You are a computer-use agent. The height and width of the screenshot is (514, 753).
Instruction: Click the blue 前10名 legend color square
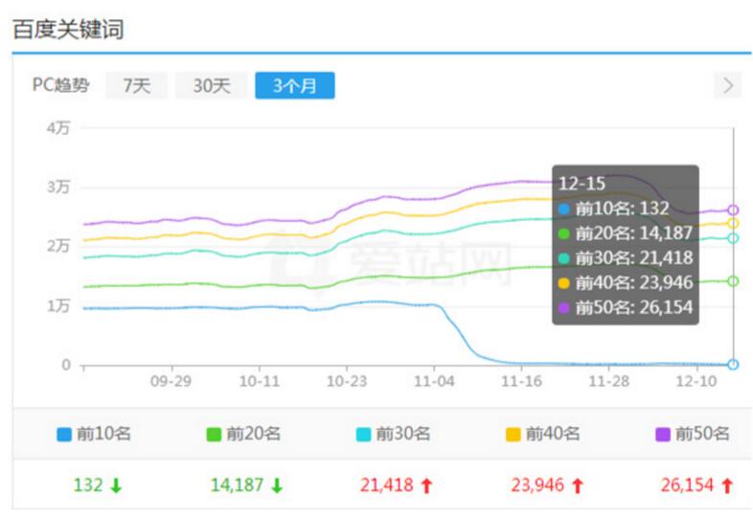click(64, 435)
